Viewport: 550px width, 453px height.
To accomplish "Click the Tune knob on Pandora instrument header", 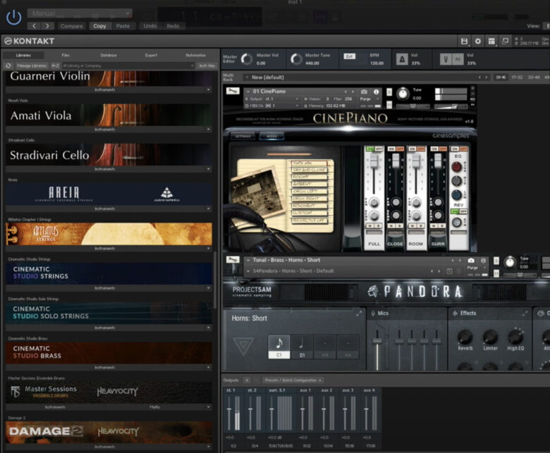I will [510, 262].
